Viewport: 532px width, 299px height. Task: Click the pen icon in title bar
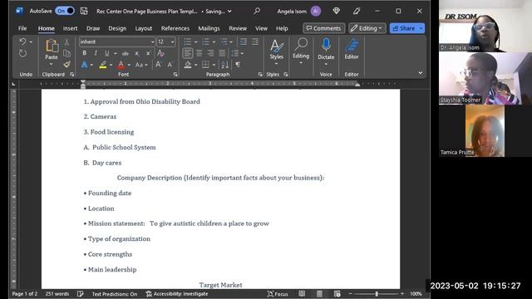tap(357, 11)
